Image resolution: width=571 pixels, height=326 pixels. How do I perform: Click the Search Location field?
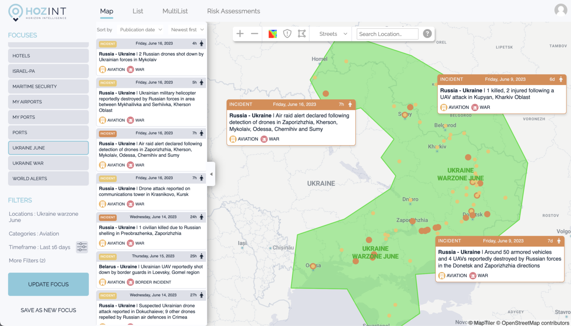tap(387, 34)
